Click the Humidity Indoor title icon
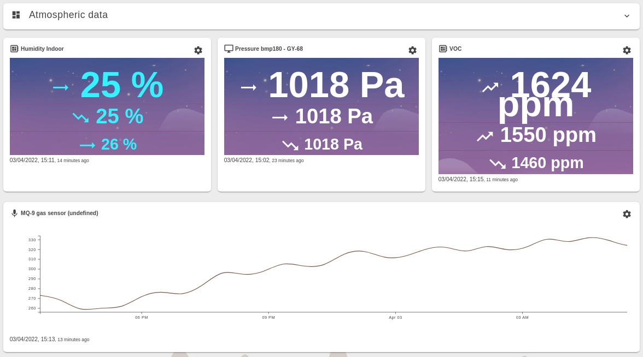643x357 pixels. pyautogui.click(x=14, y=49)
